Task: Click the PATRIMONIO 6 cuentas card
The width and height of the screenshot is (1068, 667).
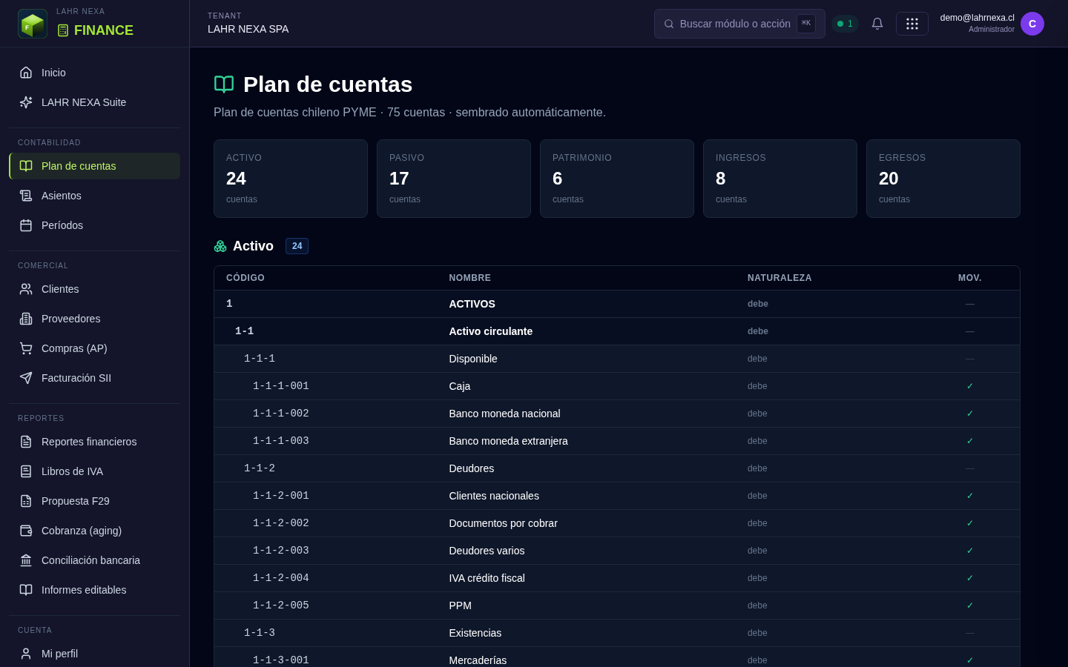Action: 617,179
